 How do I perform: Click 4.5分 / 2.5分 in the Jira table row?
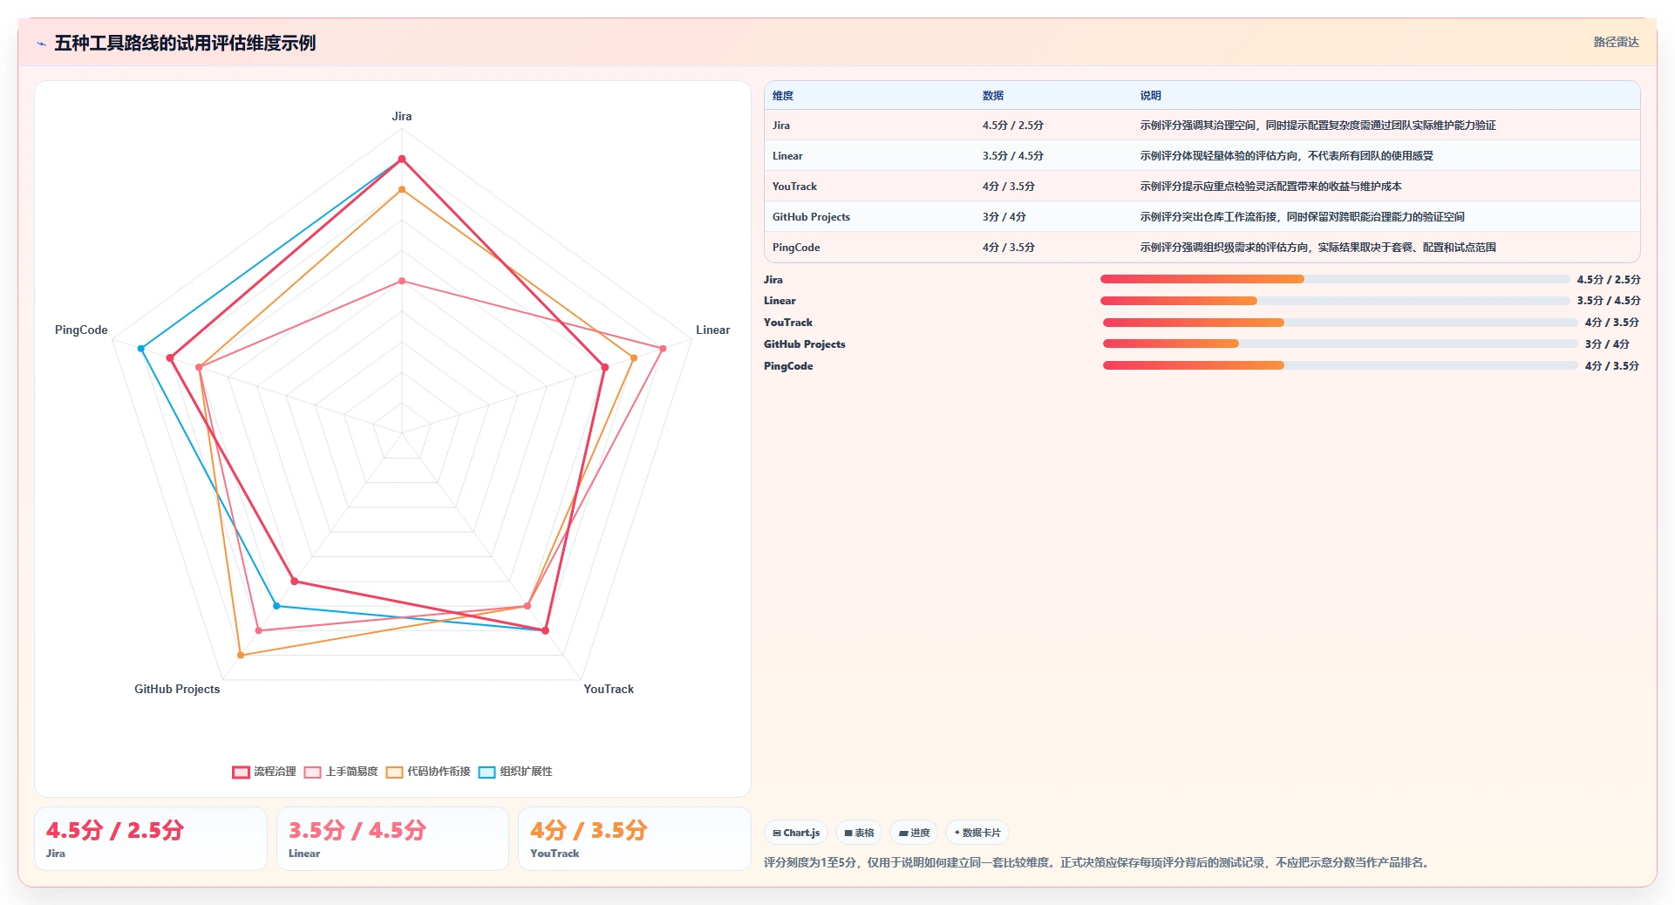(x=1013, y=126)
